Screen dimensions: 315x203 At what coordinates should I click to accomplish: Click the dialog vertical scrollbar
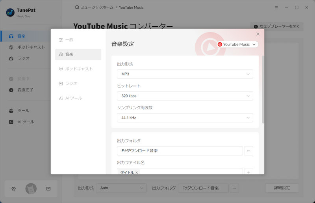tap(263, 90)
